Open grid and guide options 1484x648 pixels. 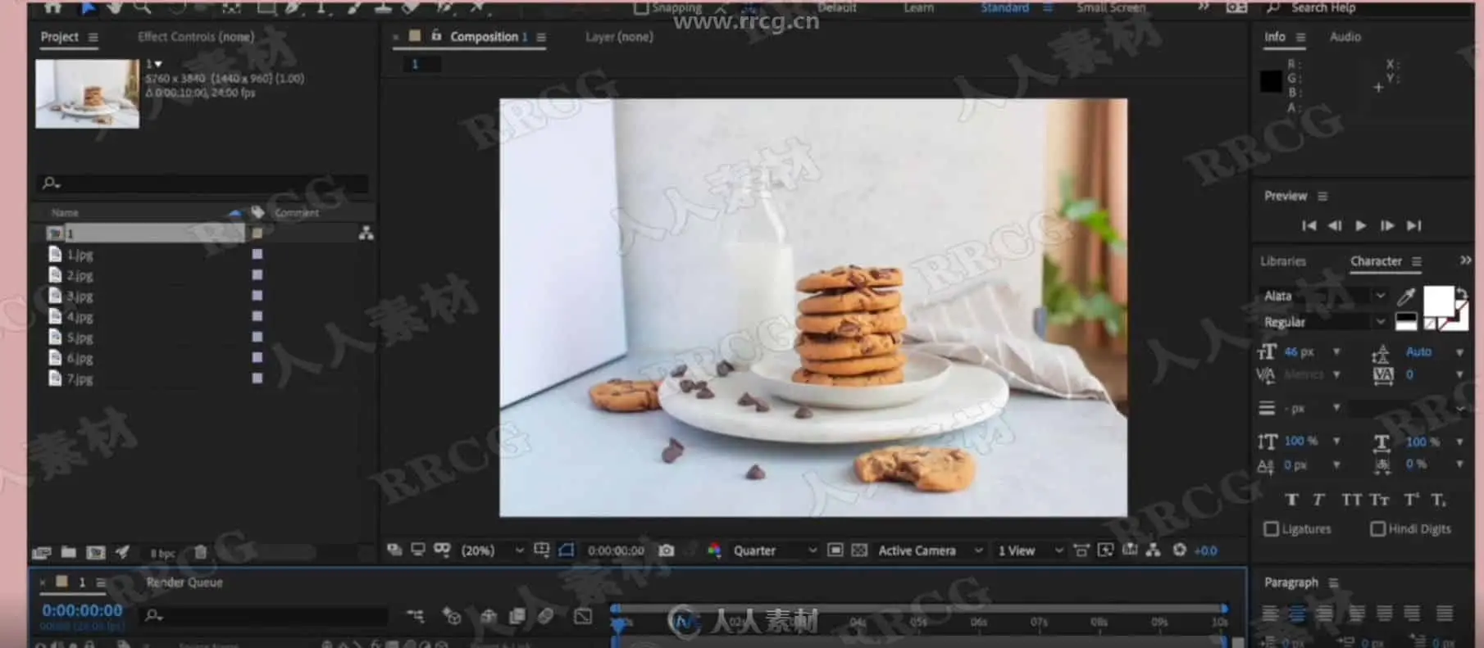point(542,550)
